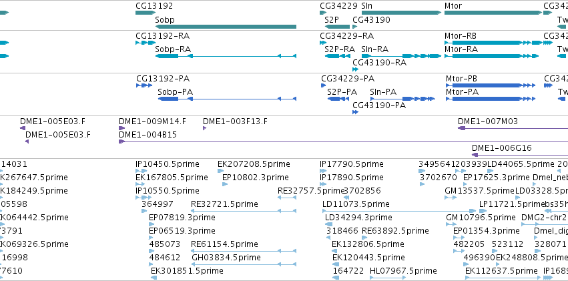Select the DME1-009M14.F clone marker
This screenshot has width=568, height=281.
coord(121,128)
